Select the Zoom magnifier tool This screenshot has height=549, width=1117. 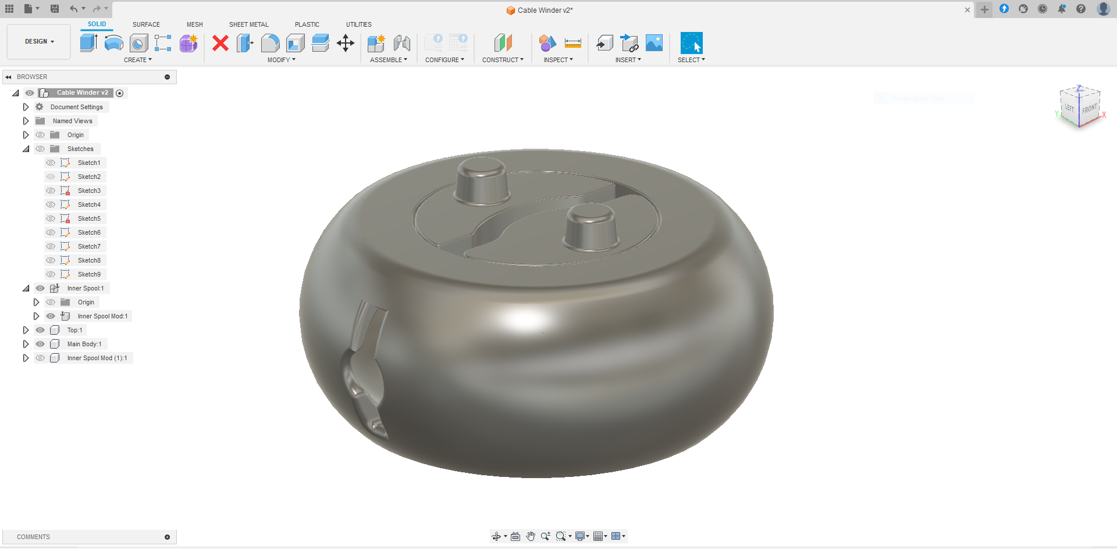(x=545, y=536)
